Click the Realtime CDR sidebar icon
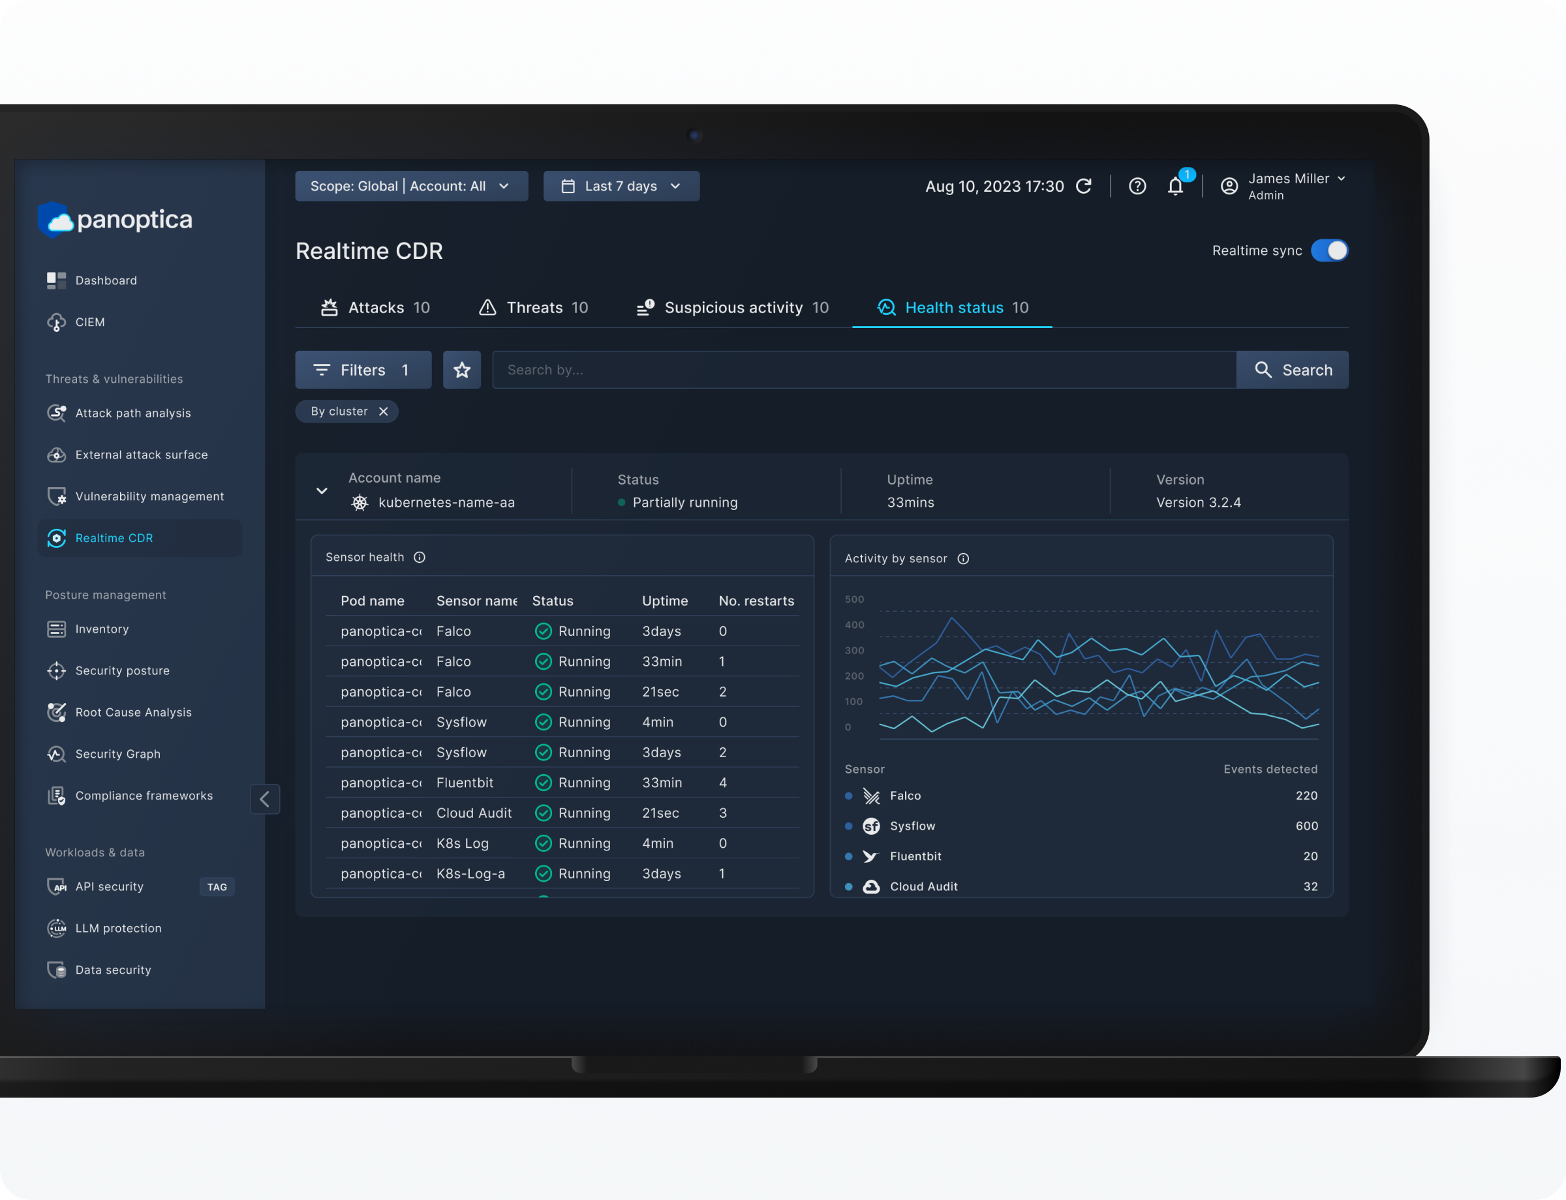Image resolution: width=1566 pixels, height=1200 pixels. click(57, 538)
